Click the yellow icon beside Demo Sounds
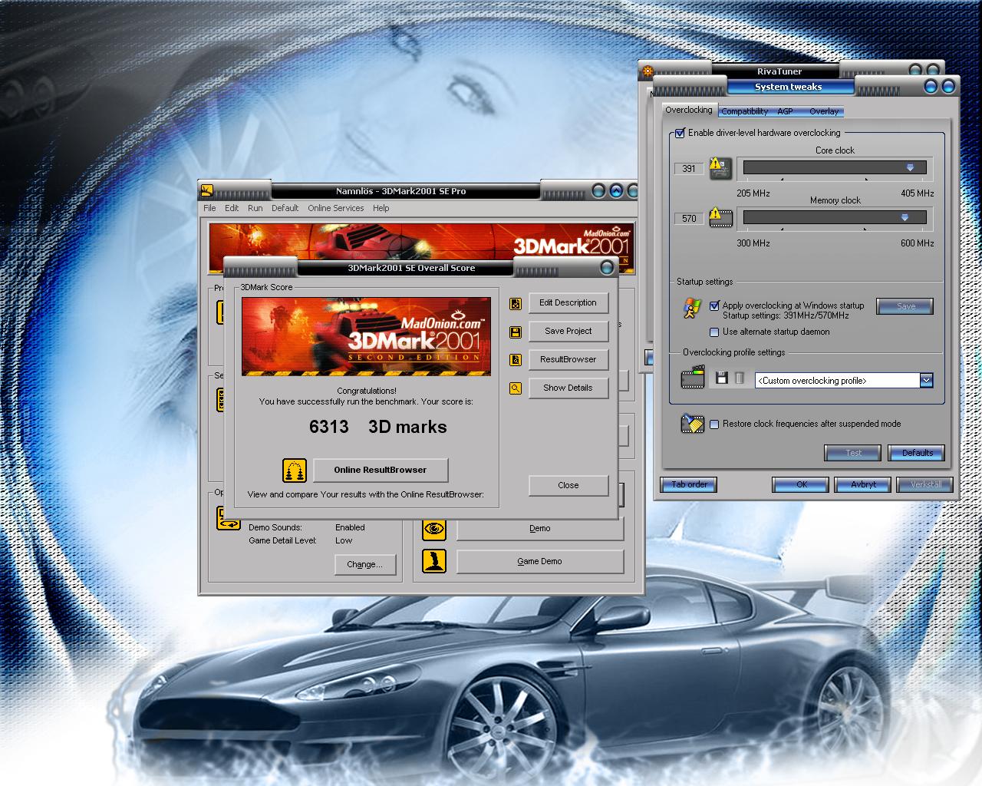The height and width of the screenshot is (786, 982). click(x=229, y=518)
